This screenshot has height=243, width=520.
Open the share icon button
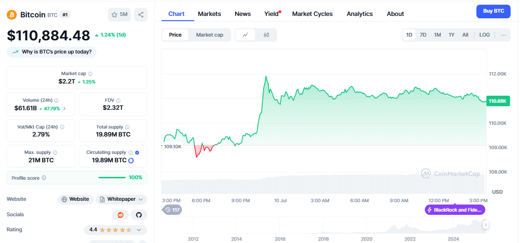tap(141, 15)
